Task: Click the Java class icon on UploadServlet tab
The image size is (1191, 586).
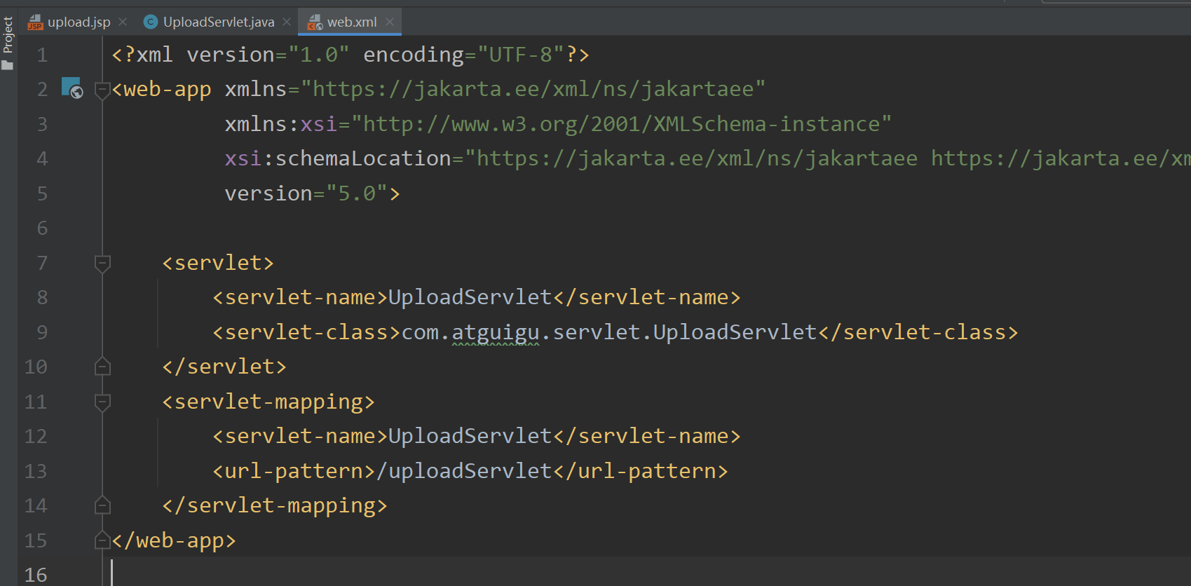Action: (150, 22)
